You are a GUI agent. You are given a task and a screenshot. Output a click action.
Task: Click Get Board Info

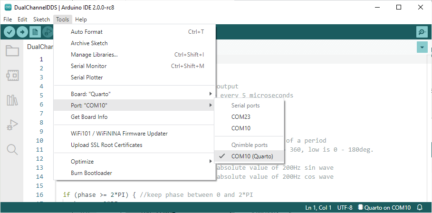click(89, 116)
